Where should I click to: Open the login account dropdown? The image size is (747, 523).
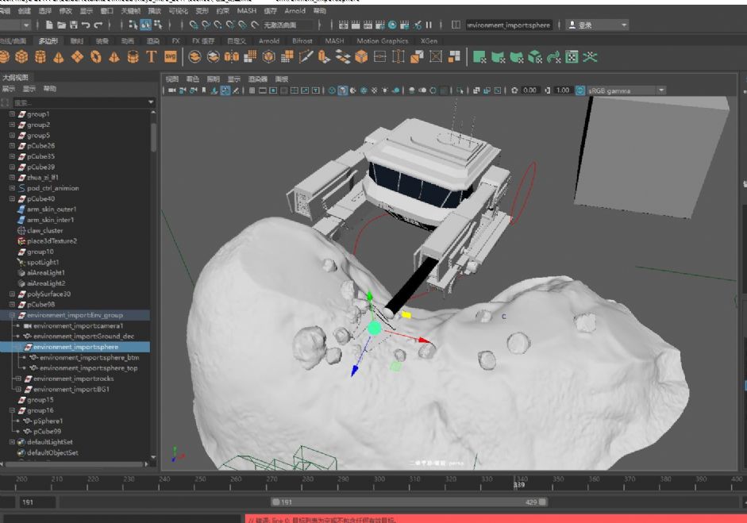624,25
